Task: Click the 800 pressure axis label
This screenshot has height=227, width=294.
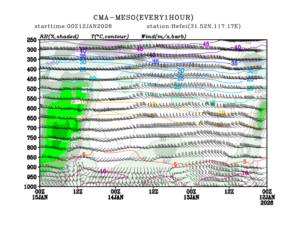Action: 32,147
